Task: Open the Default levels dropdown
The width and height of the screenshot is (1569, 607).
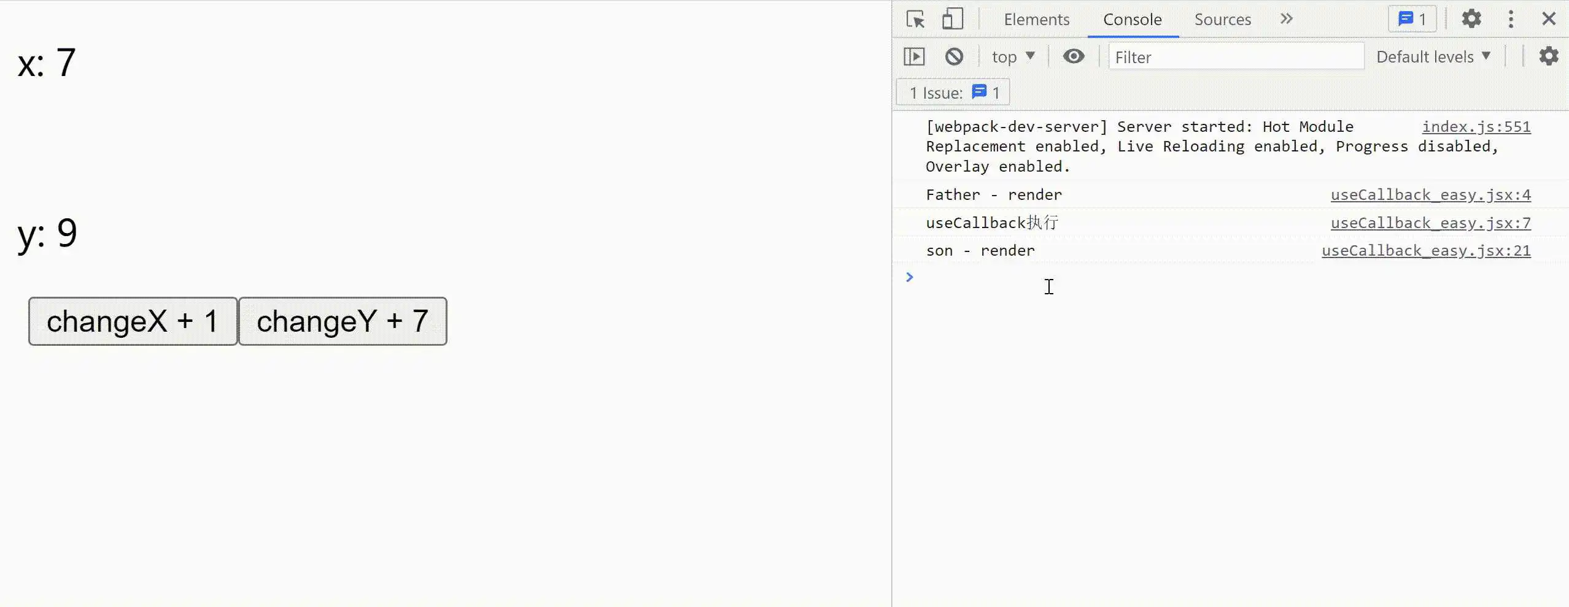Action: (x=1433, y=57)
